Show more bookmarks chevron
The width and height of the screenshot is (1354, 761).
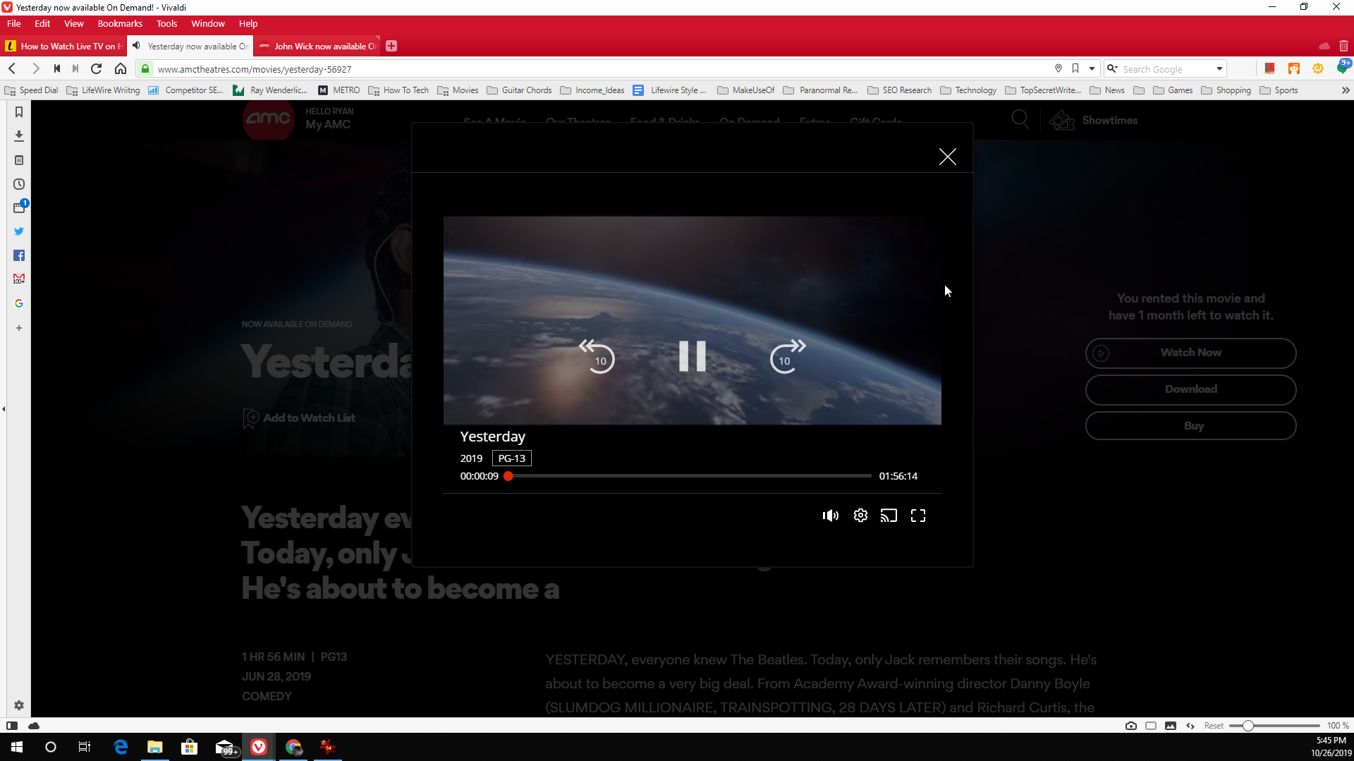pyautogui.click(x=1346, y=90)
